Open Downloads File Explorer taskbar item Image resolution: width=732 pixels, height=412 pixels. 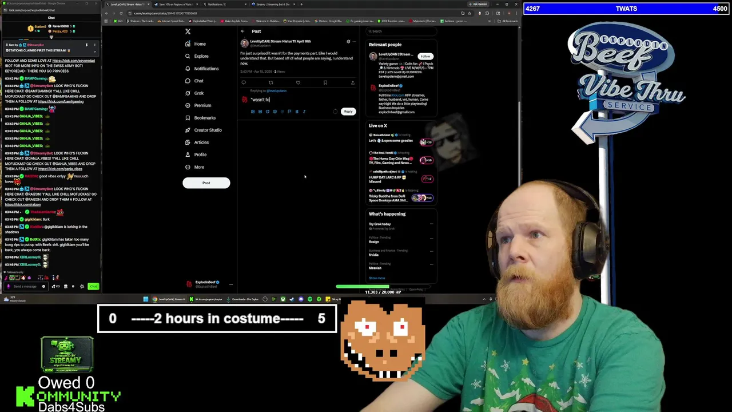point(244,299)
